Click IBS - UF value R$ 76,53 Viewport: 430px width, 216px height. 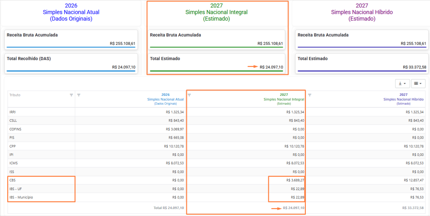pyautogui.click(x=417, y=189)
